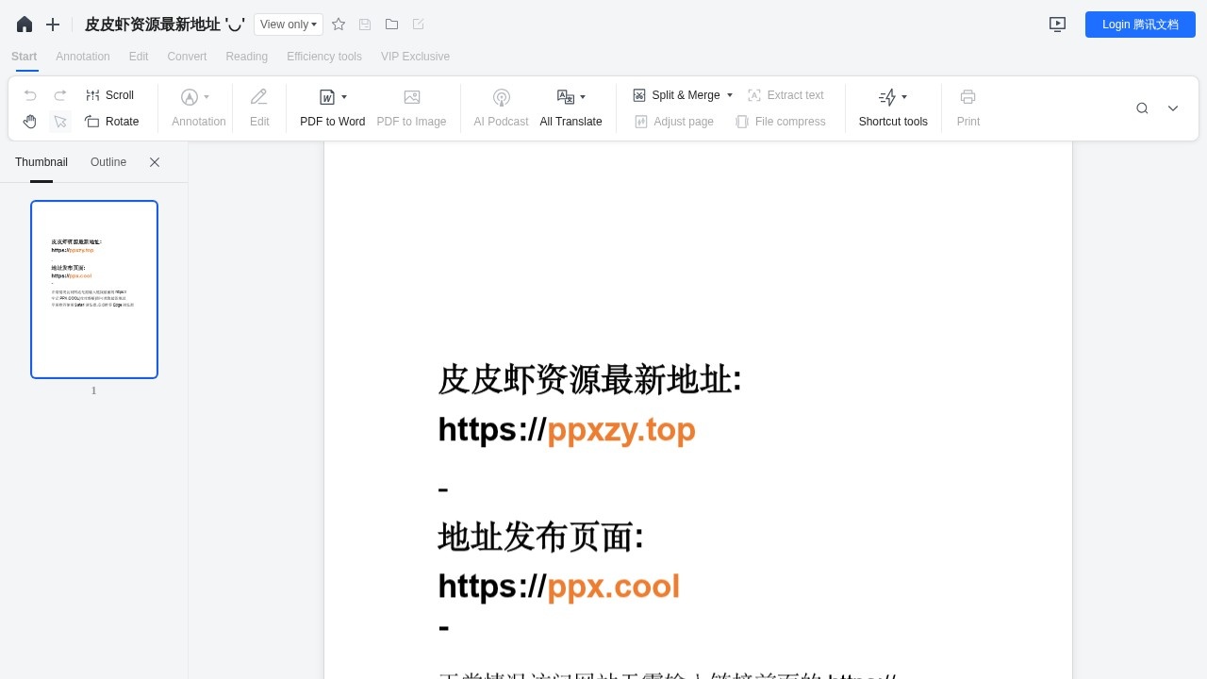1207x679 pixels.
Task: Select the page 1 thumbnail
Action: 94,290
